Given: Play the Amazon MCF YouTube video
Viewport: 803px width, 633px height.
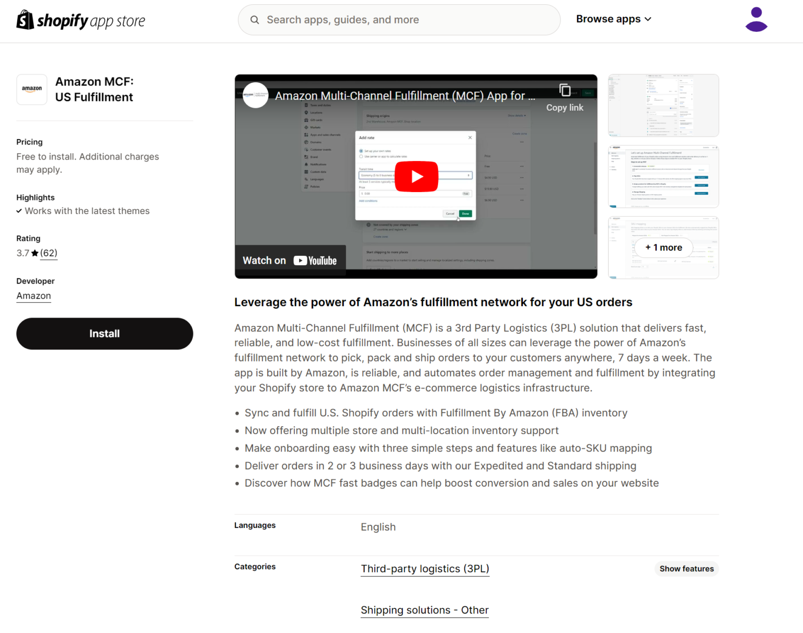Looking at the screenshot, I should coord(416,176).
